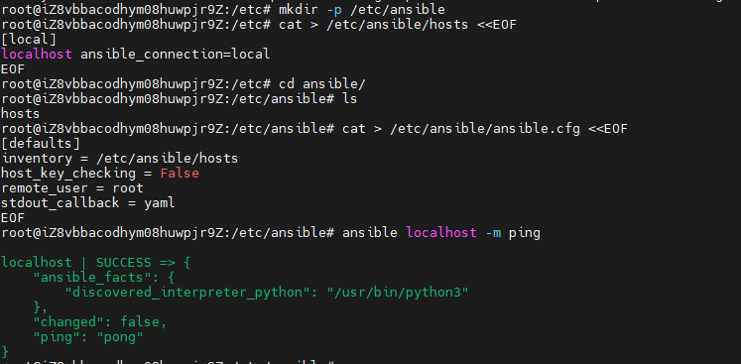Click ansible_connection=local text

point(176,54)
